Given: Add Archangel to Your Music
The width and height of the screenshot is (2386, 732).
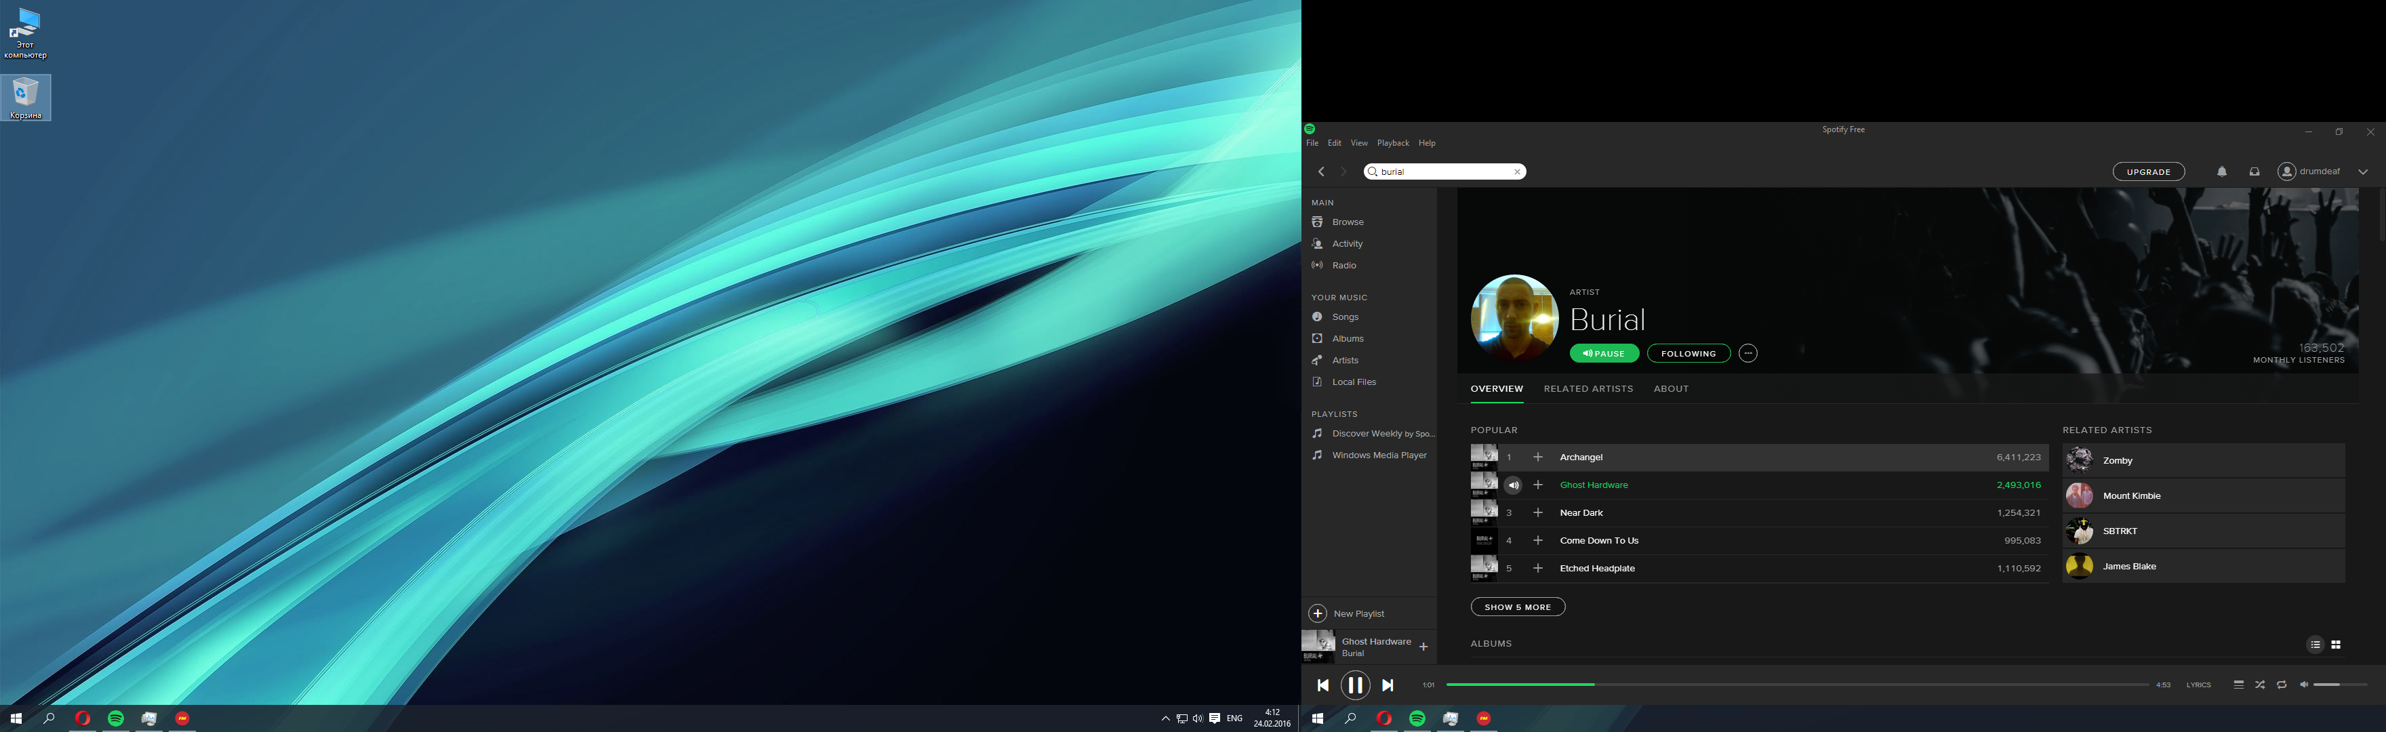Looking at the screenshot, I should coord(1539,457).
